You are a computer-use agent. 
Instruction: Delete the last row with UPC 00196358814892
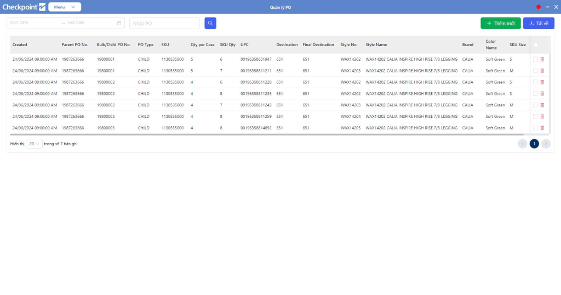(x=542, y=128)
